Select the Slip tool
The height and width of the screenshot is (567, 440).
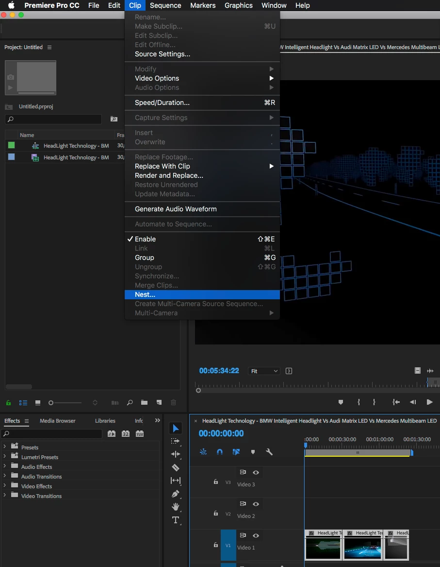(x=176, y=481)
